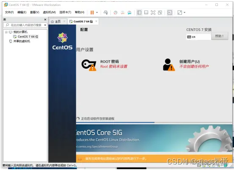This screenshot has height=170, width=234.
Task: Pause the virtual machine
Action: (92, 12)
